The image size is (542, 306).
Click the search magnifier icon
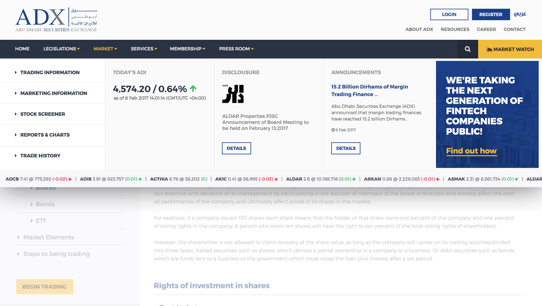(x=467, y=49)
